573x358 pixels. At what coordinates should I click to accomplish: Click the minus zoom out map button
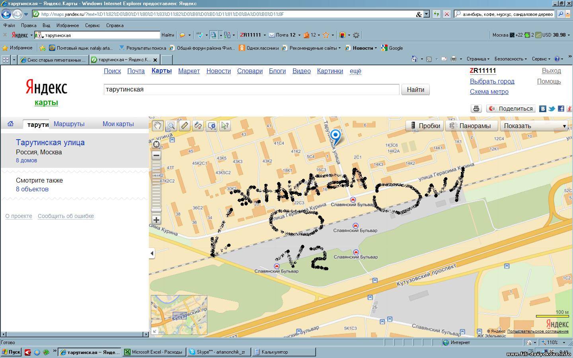(156, 156)
